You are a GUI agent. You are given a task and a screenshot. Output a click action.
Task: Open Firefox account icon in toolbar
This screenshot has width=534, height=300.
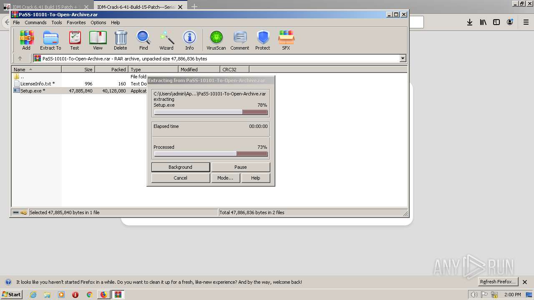pos(510,22)
